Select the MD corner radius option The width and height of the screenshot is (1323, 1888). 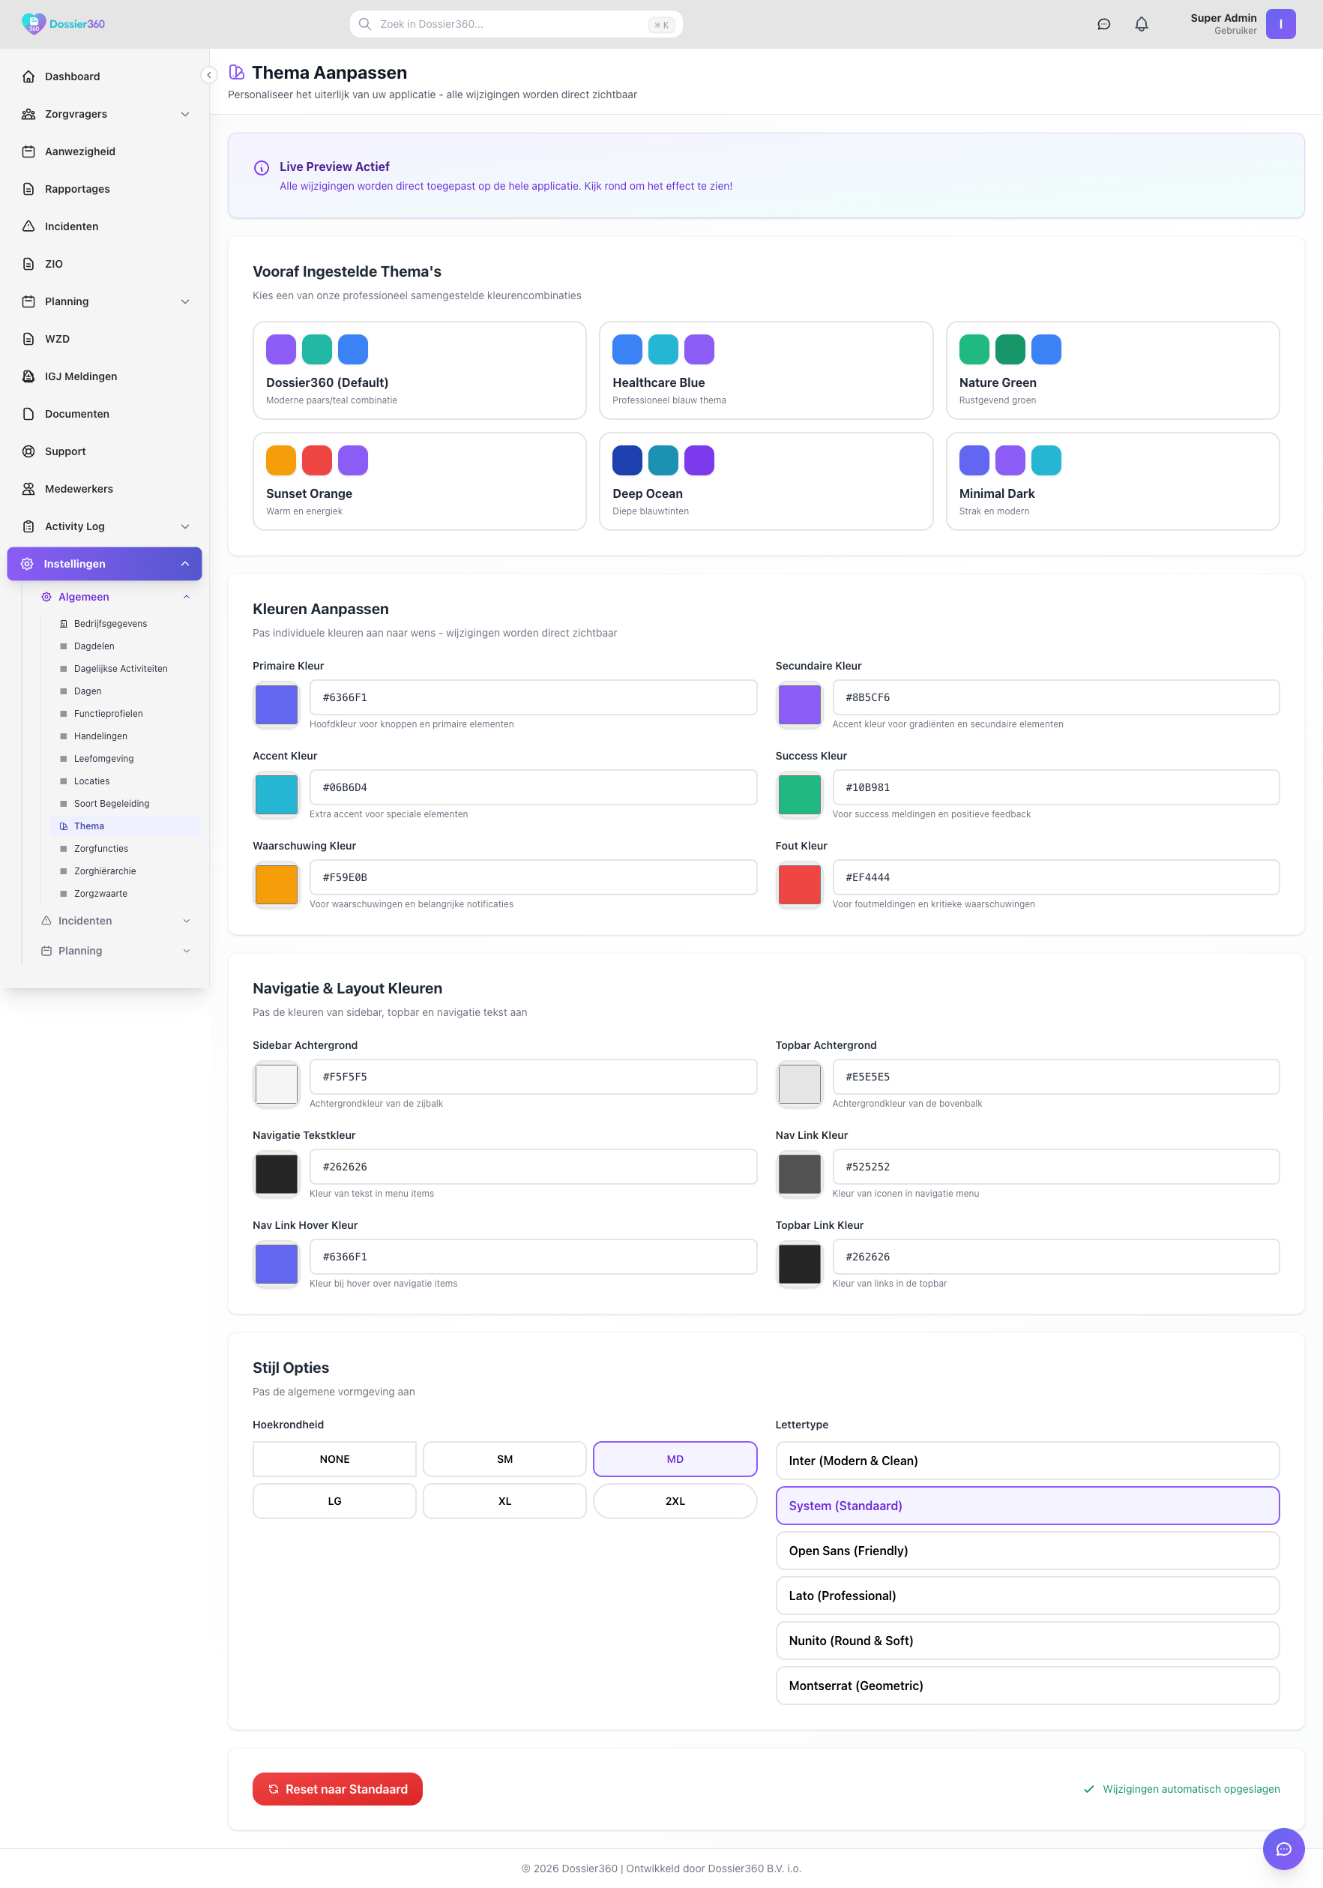pyautogui.click(x=675, y=1459)
